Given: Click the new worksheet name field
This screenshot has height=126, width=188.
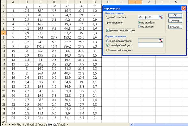Looking at the screenshot, I should [x=151, y=45].
